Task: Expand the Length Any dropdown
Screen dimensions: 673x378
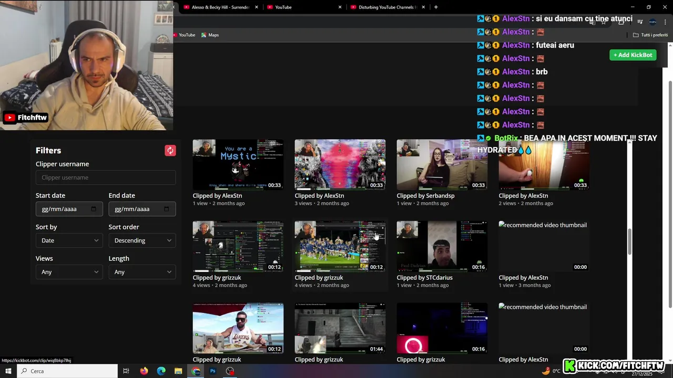Action: (142, 272)
